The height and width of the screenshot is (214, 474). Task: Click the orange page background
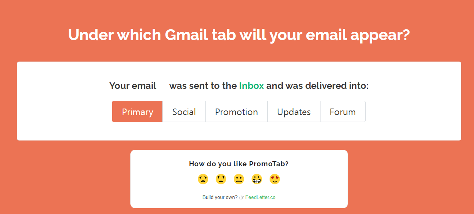[424, 177]
